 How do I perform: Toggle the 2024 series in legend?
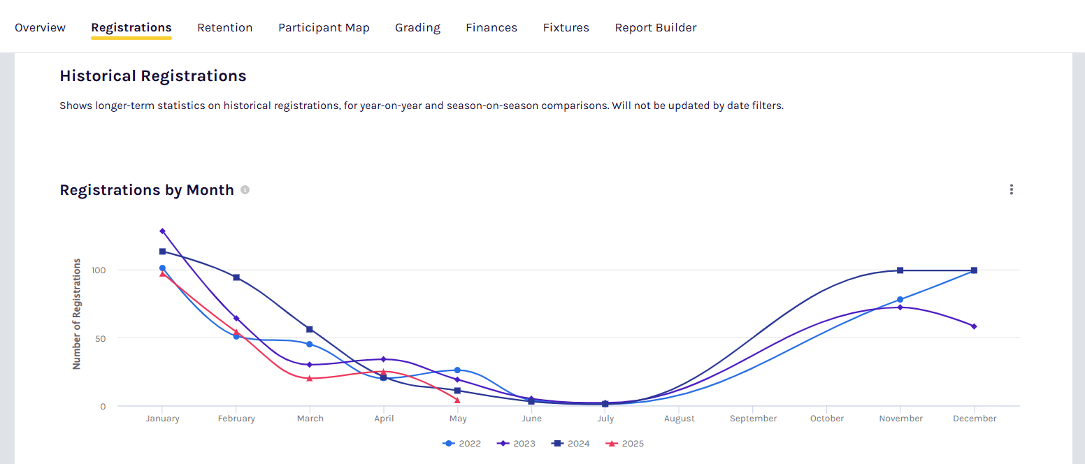570,444
